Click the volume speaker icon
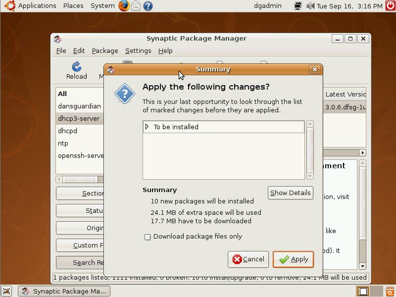Viewport: 396px width, 297px height. coord(310,5)
